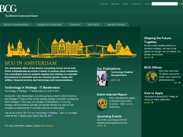Click the globe icon under BCG Offices
Image resolution: width=183 pixels, height=137 pixels.
pyautogui.click(x=152, y=77)
